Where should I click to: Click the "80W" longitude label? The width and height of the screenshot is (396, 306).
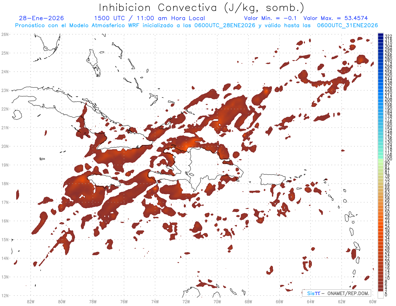coord(61,301)
